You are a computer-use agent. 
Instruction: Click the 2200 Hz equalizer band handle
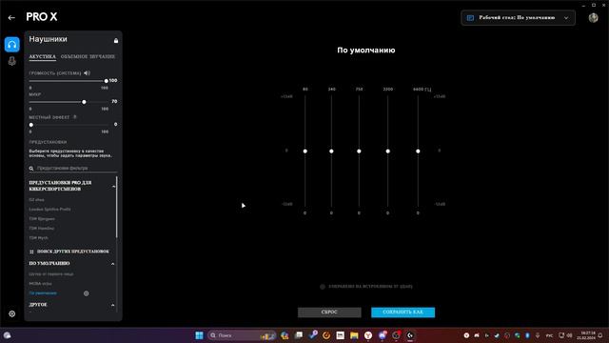pyautogui.click(x=387, y=151)
